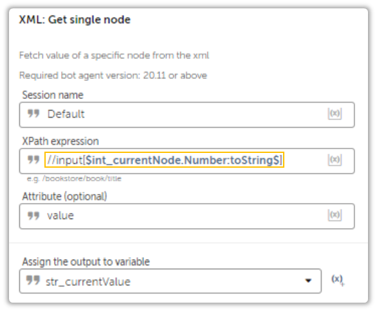Click quote icon beside str_currentValue

[x=33, y=280]
